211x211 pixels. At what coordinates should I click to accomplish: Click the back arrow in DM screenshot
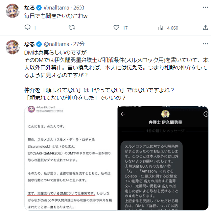tap(123, 114)
